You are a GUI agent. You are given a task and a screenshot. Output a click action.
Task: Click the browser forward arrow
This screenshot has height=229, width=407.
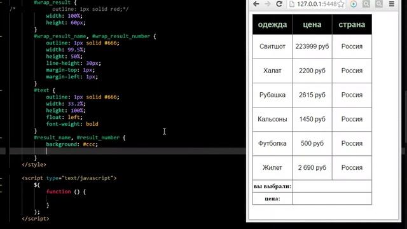pyautogui.click(x=267, y=4)
